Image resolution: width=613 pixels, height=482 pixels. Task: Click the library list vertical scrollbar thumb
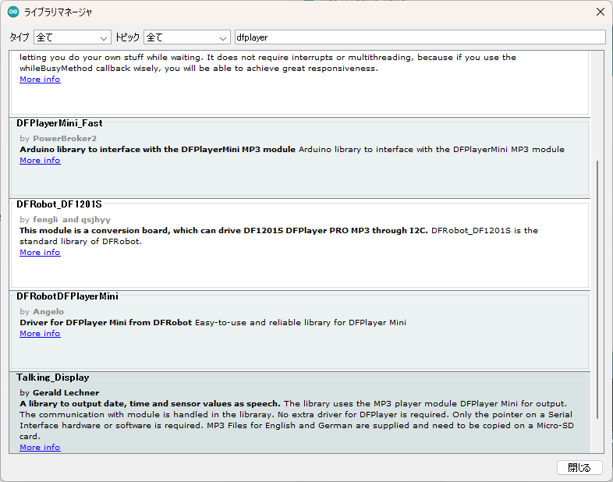point(597,289)
